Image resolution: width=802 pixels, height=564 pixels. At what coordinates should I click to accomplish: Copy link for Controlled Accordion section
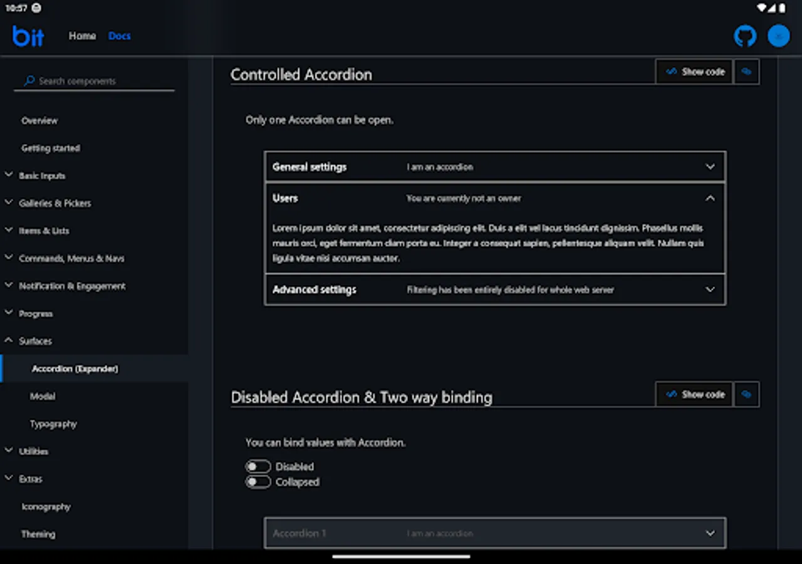tap(746, 71)
